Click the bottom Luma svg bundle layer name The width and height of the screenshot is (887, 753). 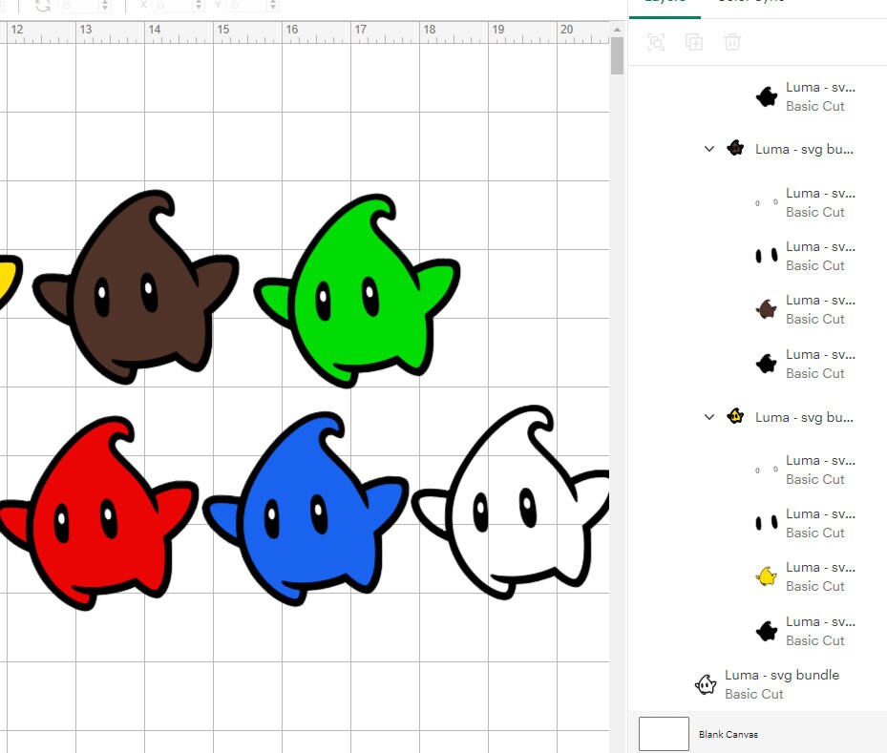[x=780, y=675]
